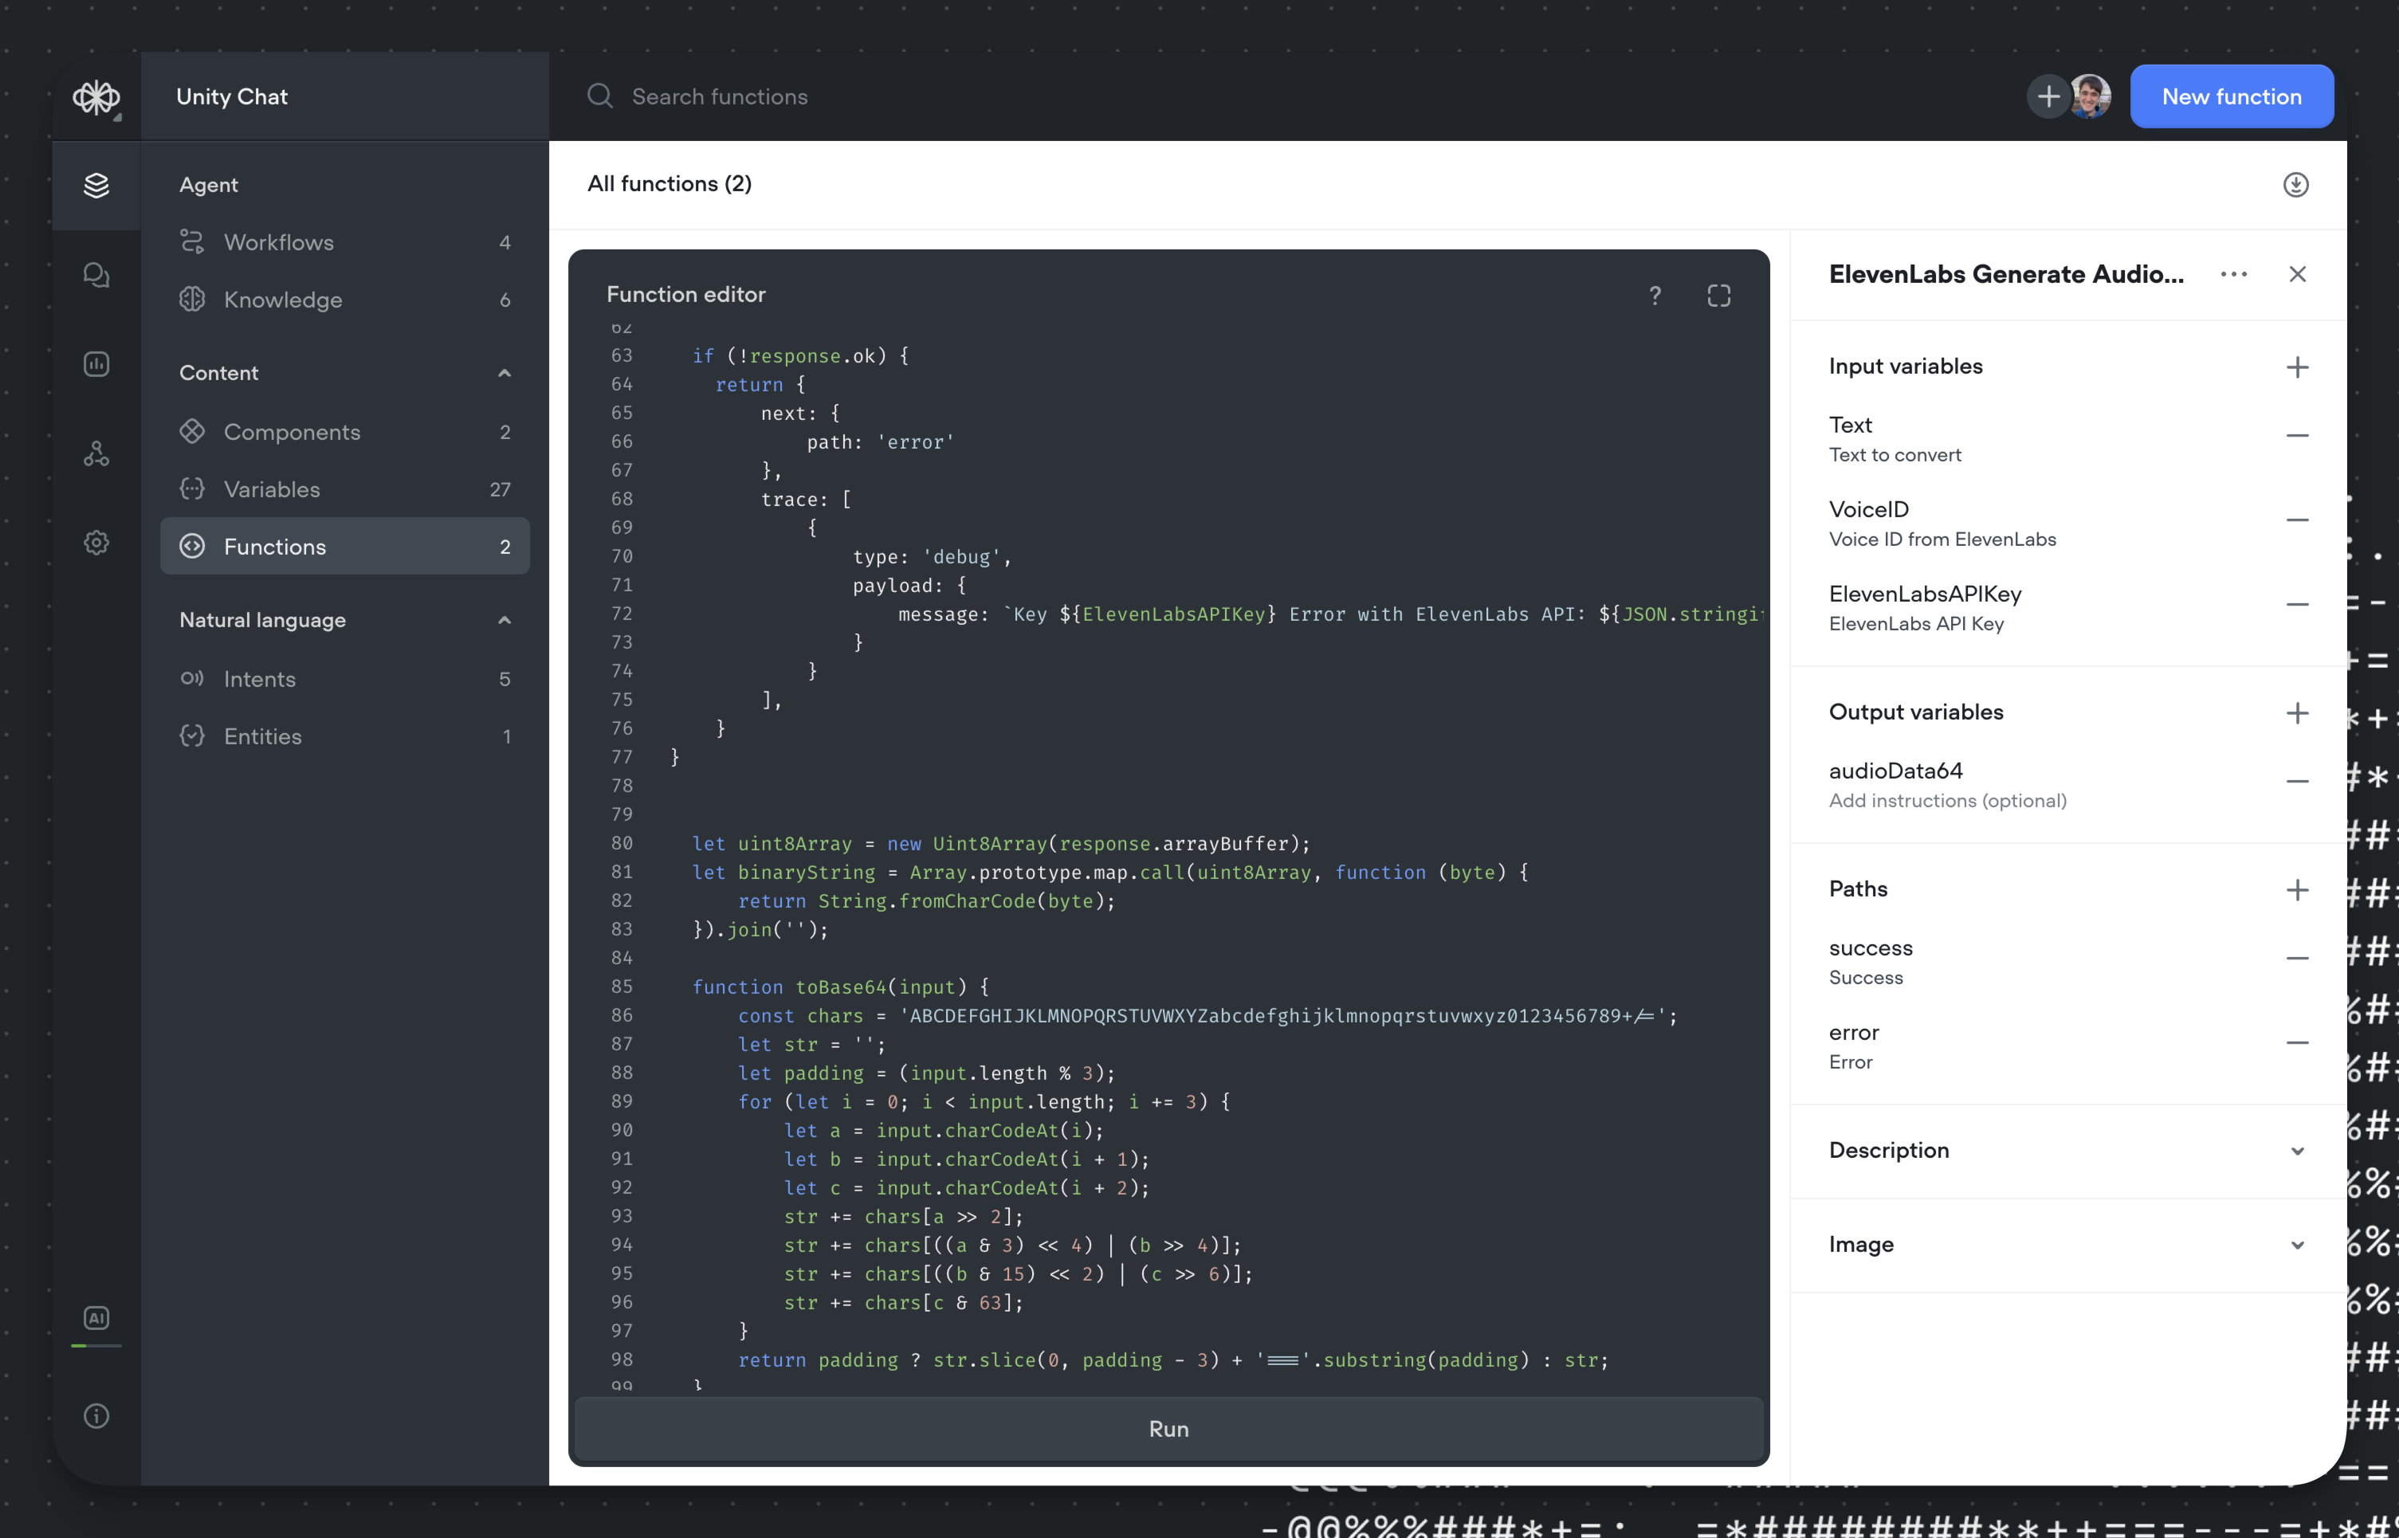Open the settings gear in left rail
Screen dimensions: 2399x1538
tap(96, 543)
